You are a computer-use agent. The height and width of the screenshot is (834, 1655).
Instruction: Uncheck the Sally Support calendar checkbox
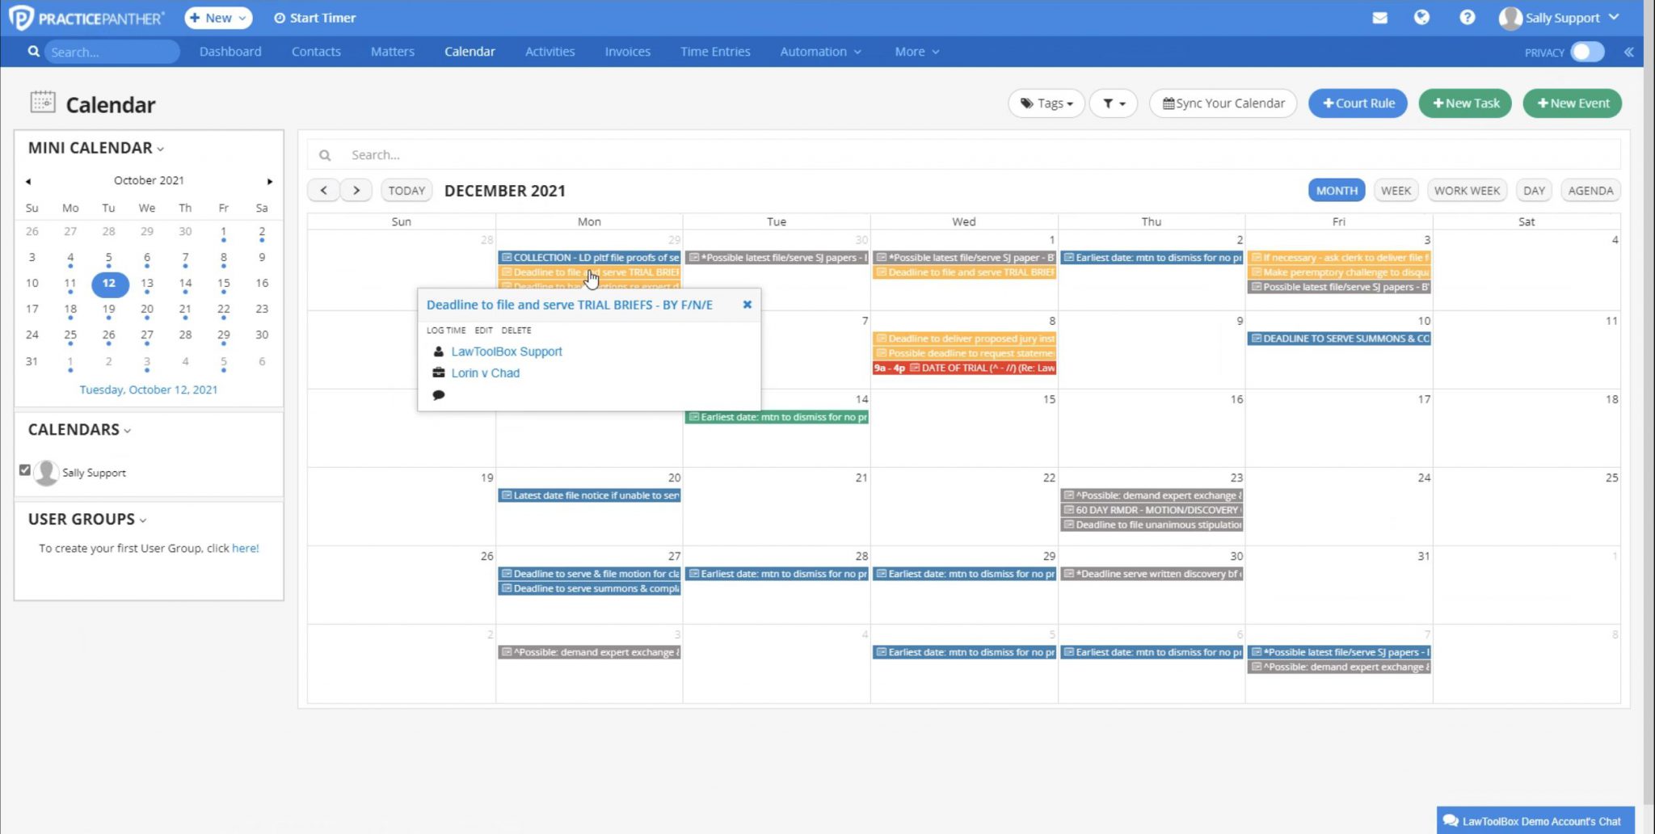(25, 470)
